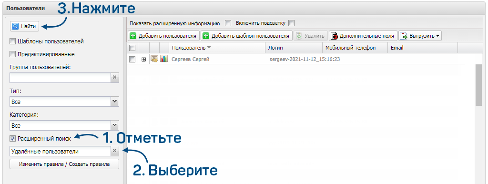Clear the Удалённые пользователи selection
The image size is (488, 184).
115,151
